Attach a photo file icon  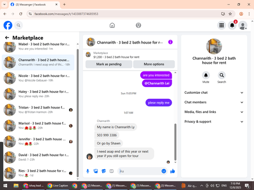[96, 171]
